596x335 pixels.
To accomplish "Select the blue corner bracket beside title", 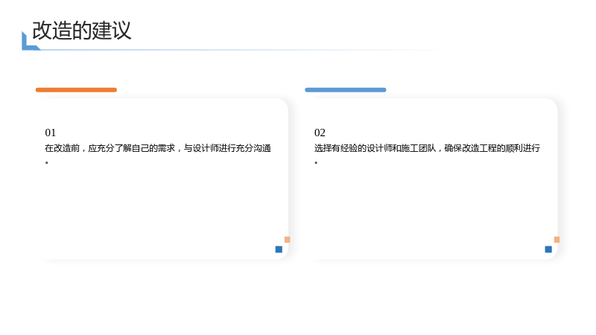I will (x=31, y=41).
